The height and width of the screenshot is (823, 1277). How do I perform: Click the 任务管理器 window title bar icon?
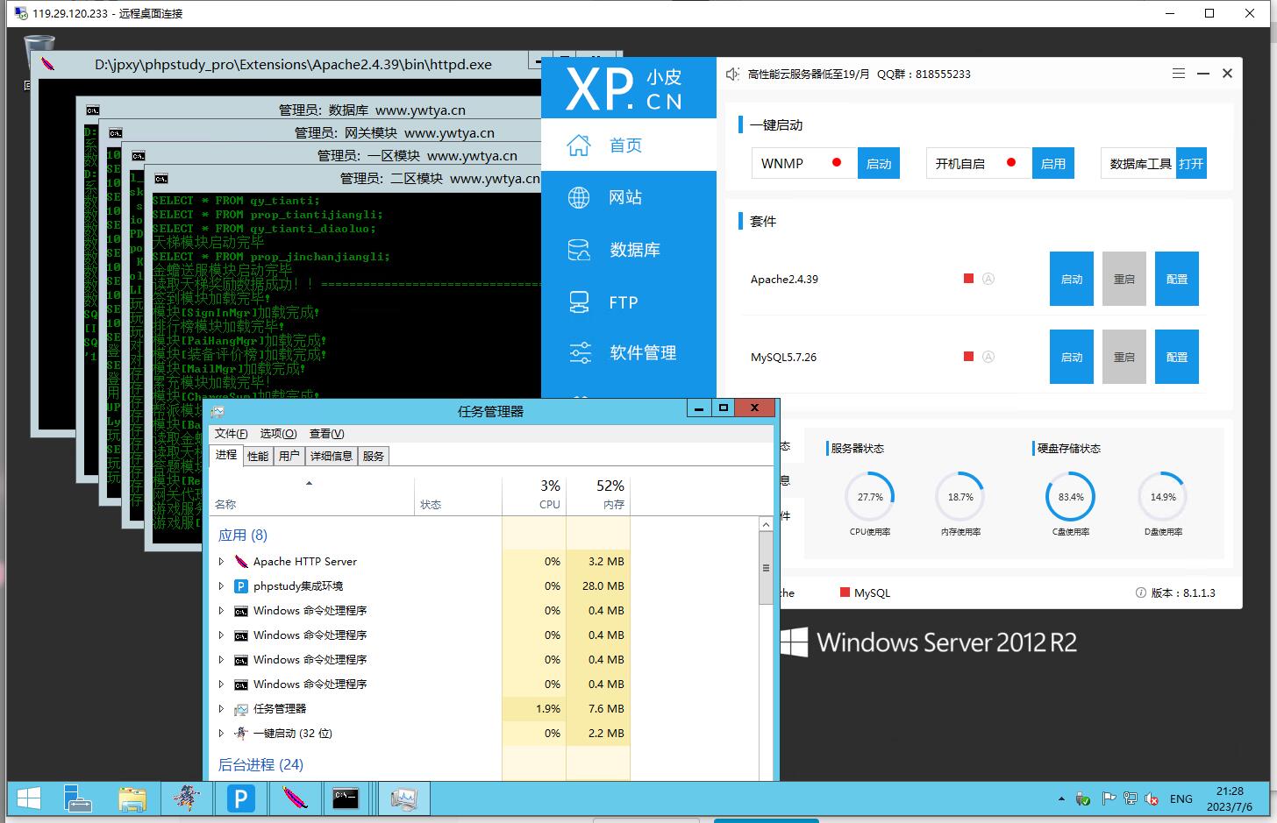(x=218, y=410)
